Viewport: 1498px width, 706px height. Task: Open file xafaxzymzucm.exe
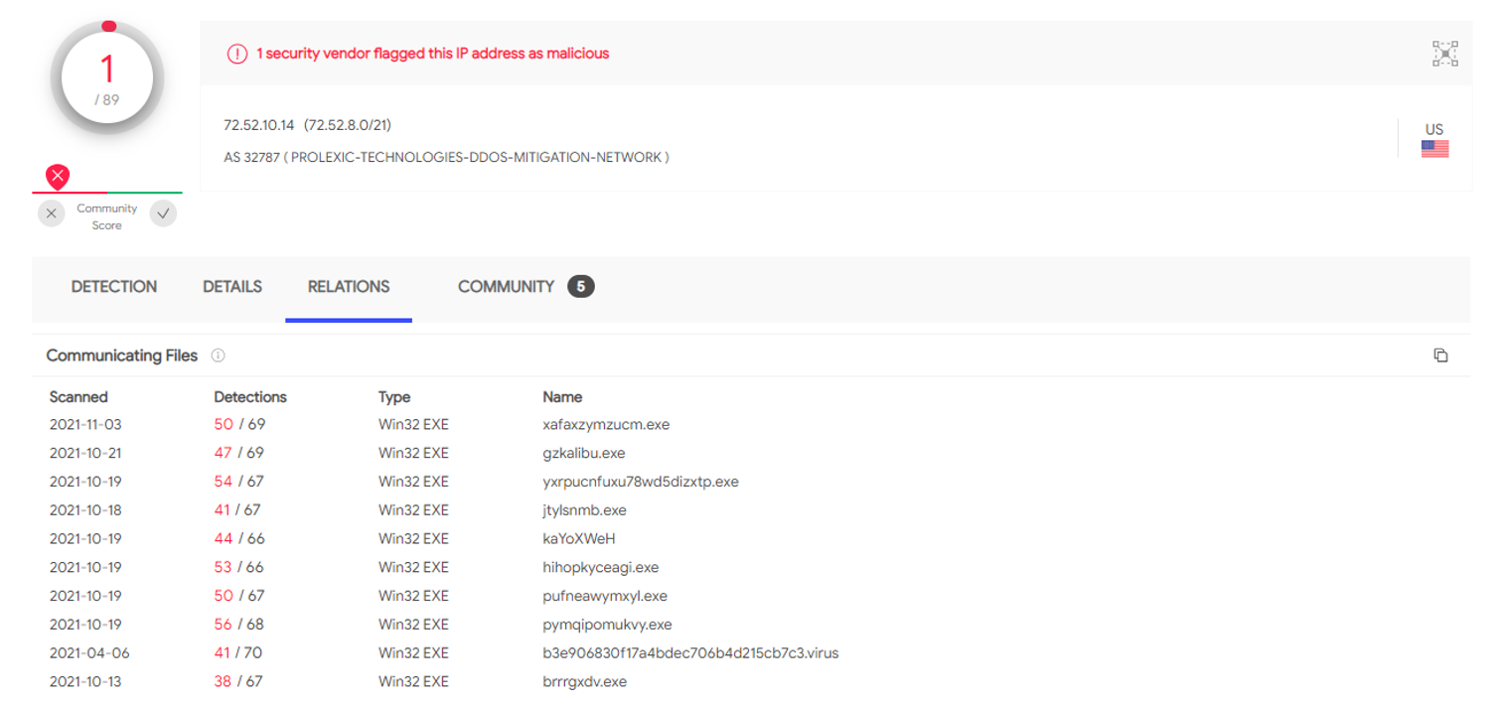(x=606, y=425)
